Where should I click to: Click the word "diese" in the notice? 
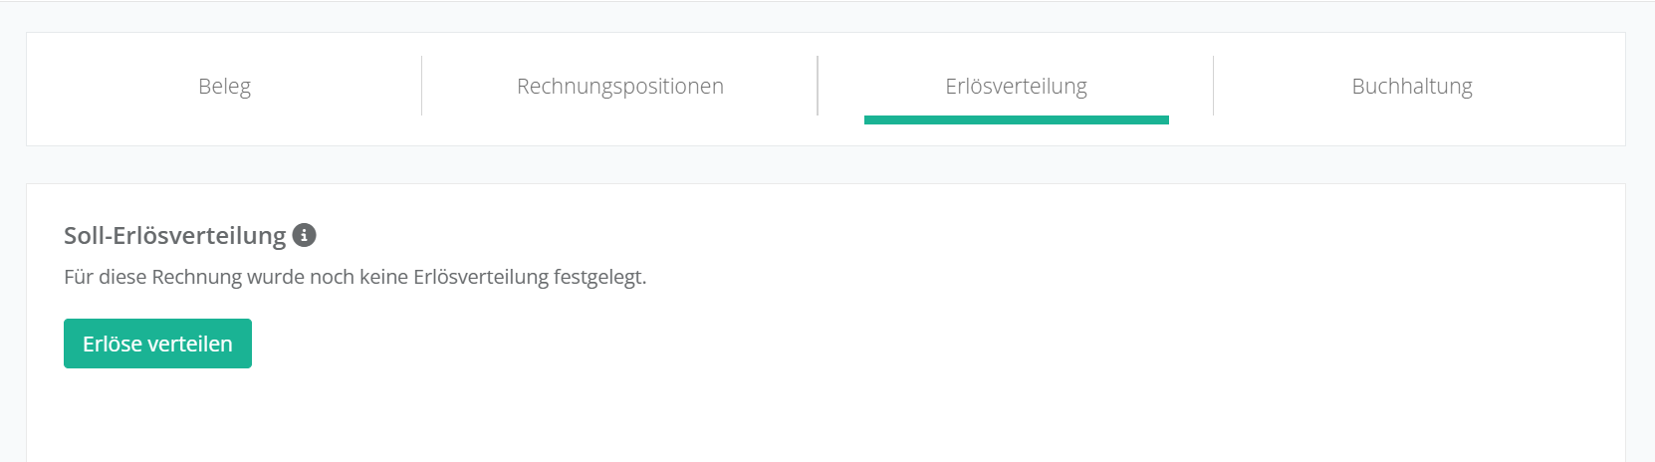click(122, 277)
